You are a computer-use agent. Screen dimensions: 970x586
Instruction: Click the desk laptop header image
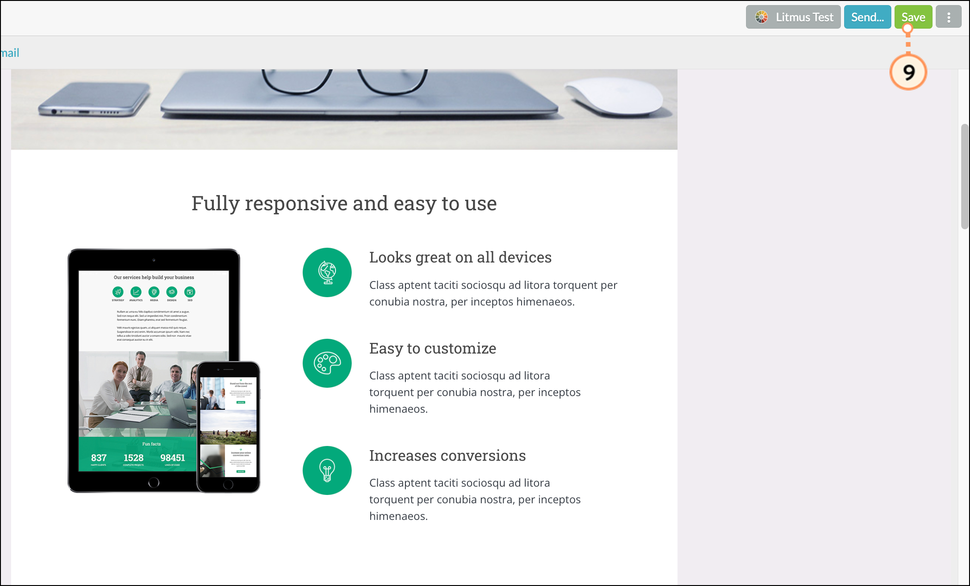point(344,110)
